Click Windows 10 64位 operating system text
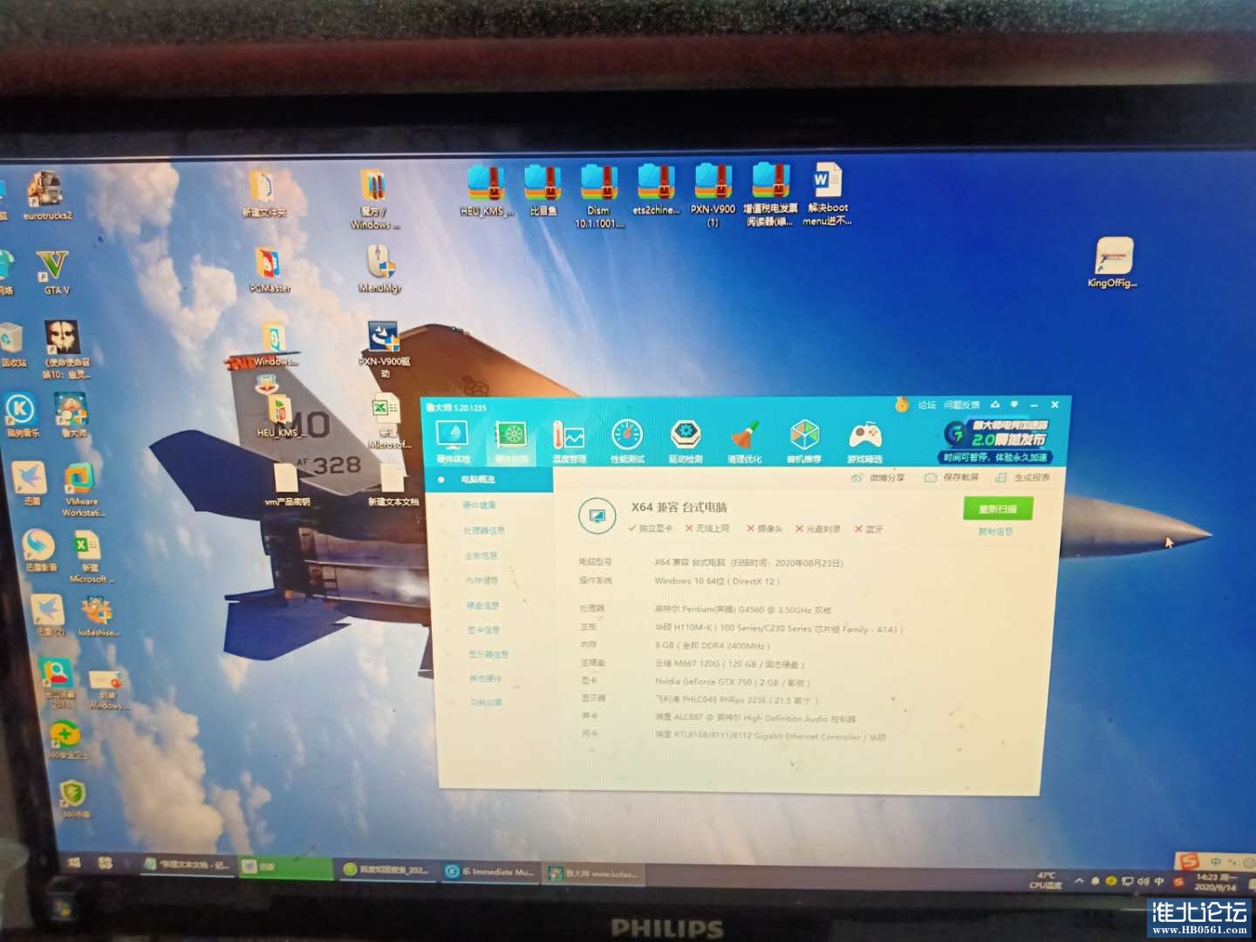 717,581
